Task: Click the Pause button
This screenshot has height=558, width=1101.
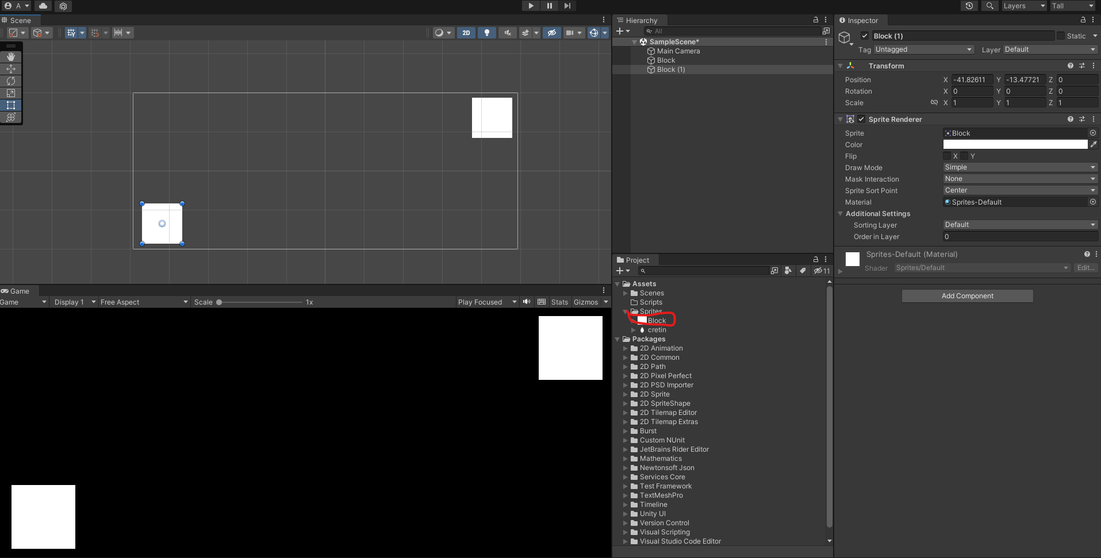Action: (549, 6)
